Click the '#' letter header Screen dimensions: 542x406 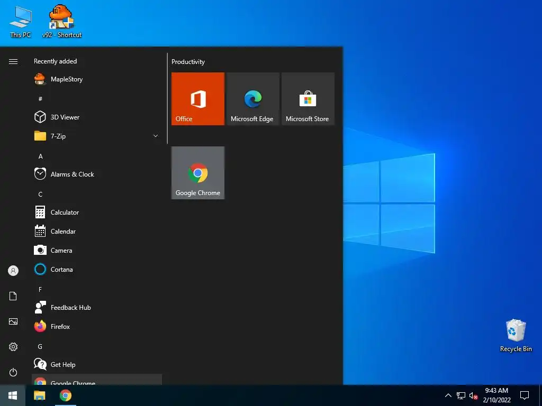[40, 99]
